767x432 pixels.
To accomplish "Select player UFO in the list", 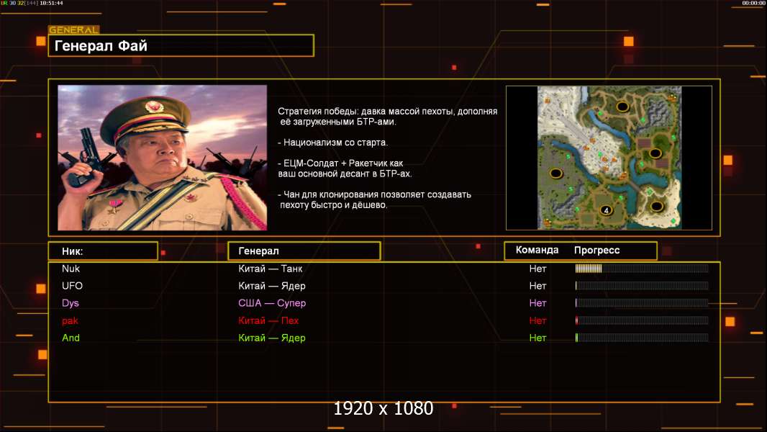I will [72, 286].
